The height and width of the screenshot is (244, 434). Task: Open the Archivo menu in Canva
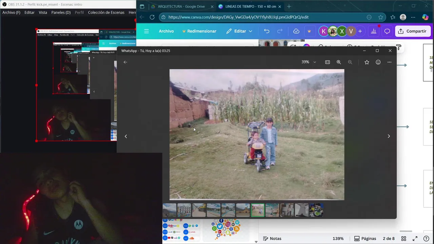pyautogui.click(x=166, y=31)
